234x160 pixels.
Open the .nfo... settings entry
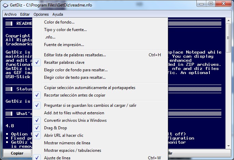(x=100, y=37)
